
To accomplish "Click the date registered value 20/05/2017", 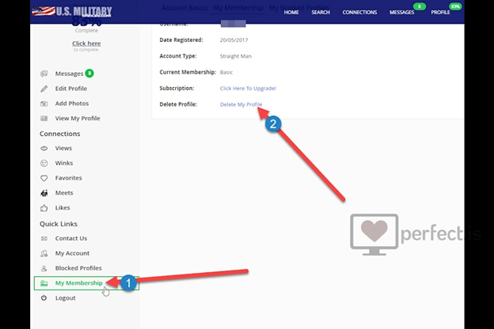I will point(234,40).
